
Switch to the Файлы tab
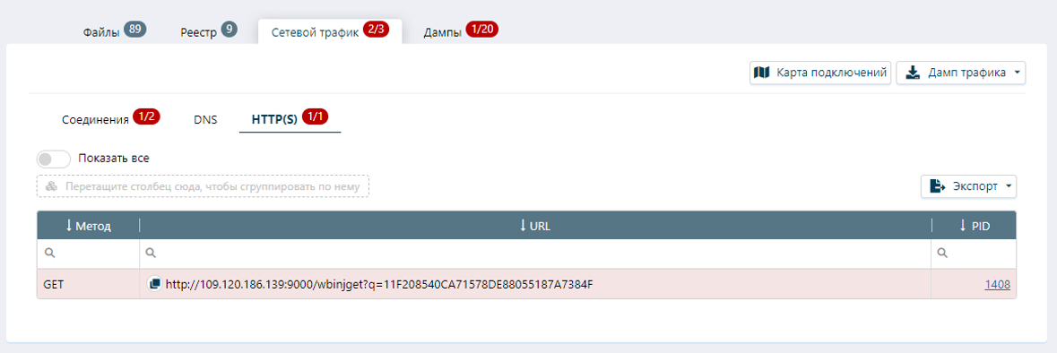pos(115,31)
